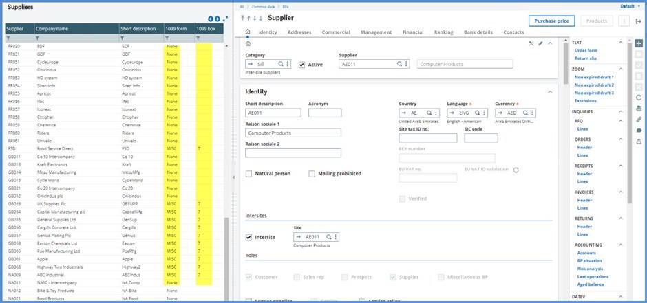Click the EU VAT ID validation refresh icon
Screen dimensions: 647x303
click(x=516, y=170)
